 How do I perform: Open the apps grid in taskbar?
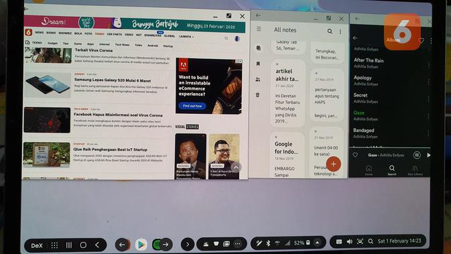click(54, 245)
